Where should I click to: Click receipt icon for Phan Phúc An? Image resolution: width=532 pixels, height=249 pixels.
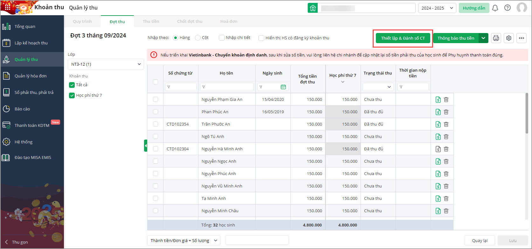pos(438,112)
